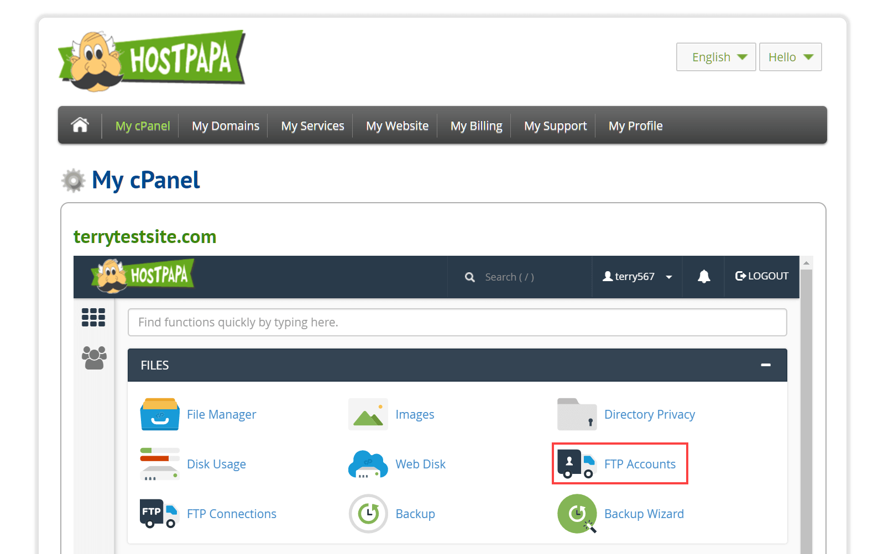873x554 pixels.
Task: Open the Backup clock icon
Action: click(x=368, y=514)
